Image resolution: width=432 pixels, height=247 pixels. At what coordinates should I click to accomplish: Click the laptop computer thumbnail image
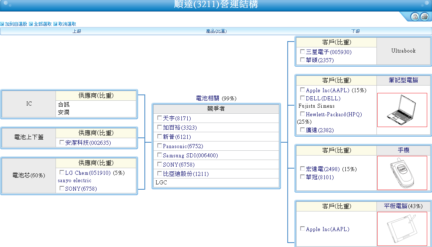pyautogui.click(x=402, y=110)
